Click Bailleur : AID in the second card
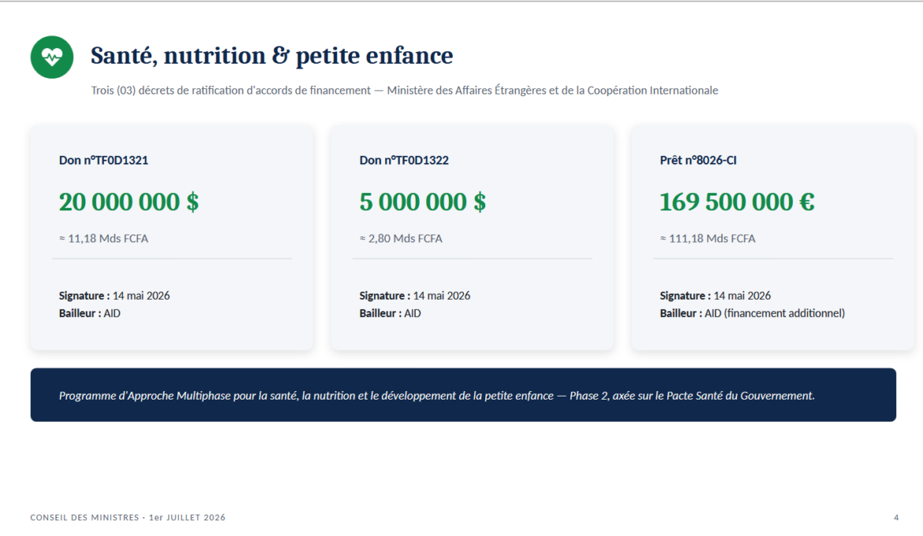 point(390,313)
